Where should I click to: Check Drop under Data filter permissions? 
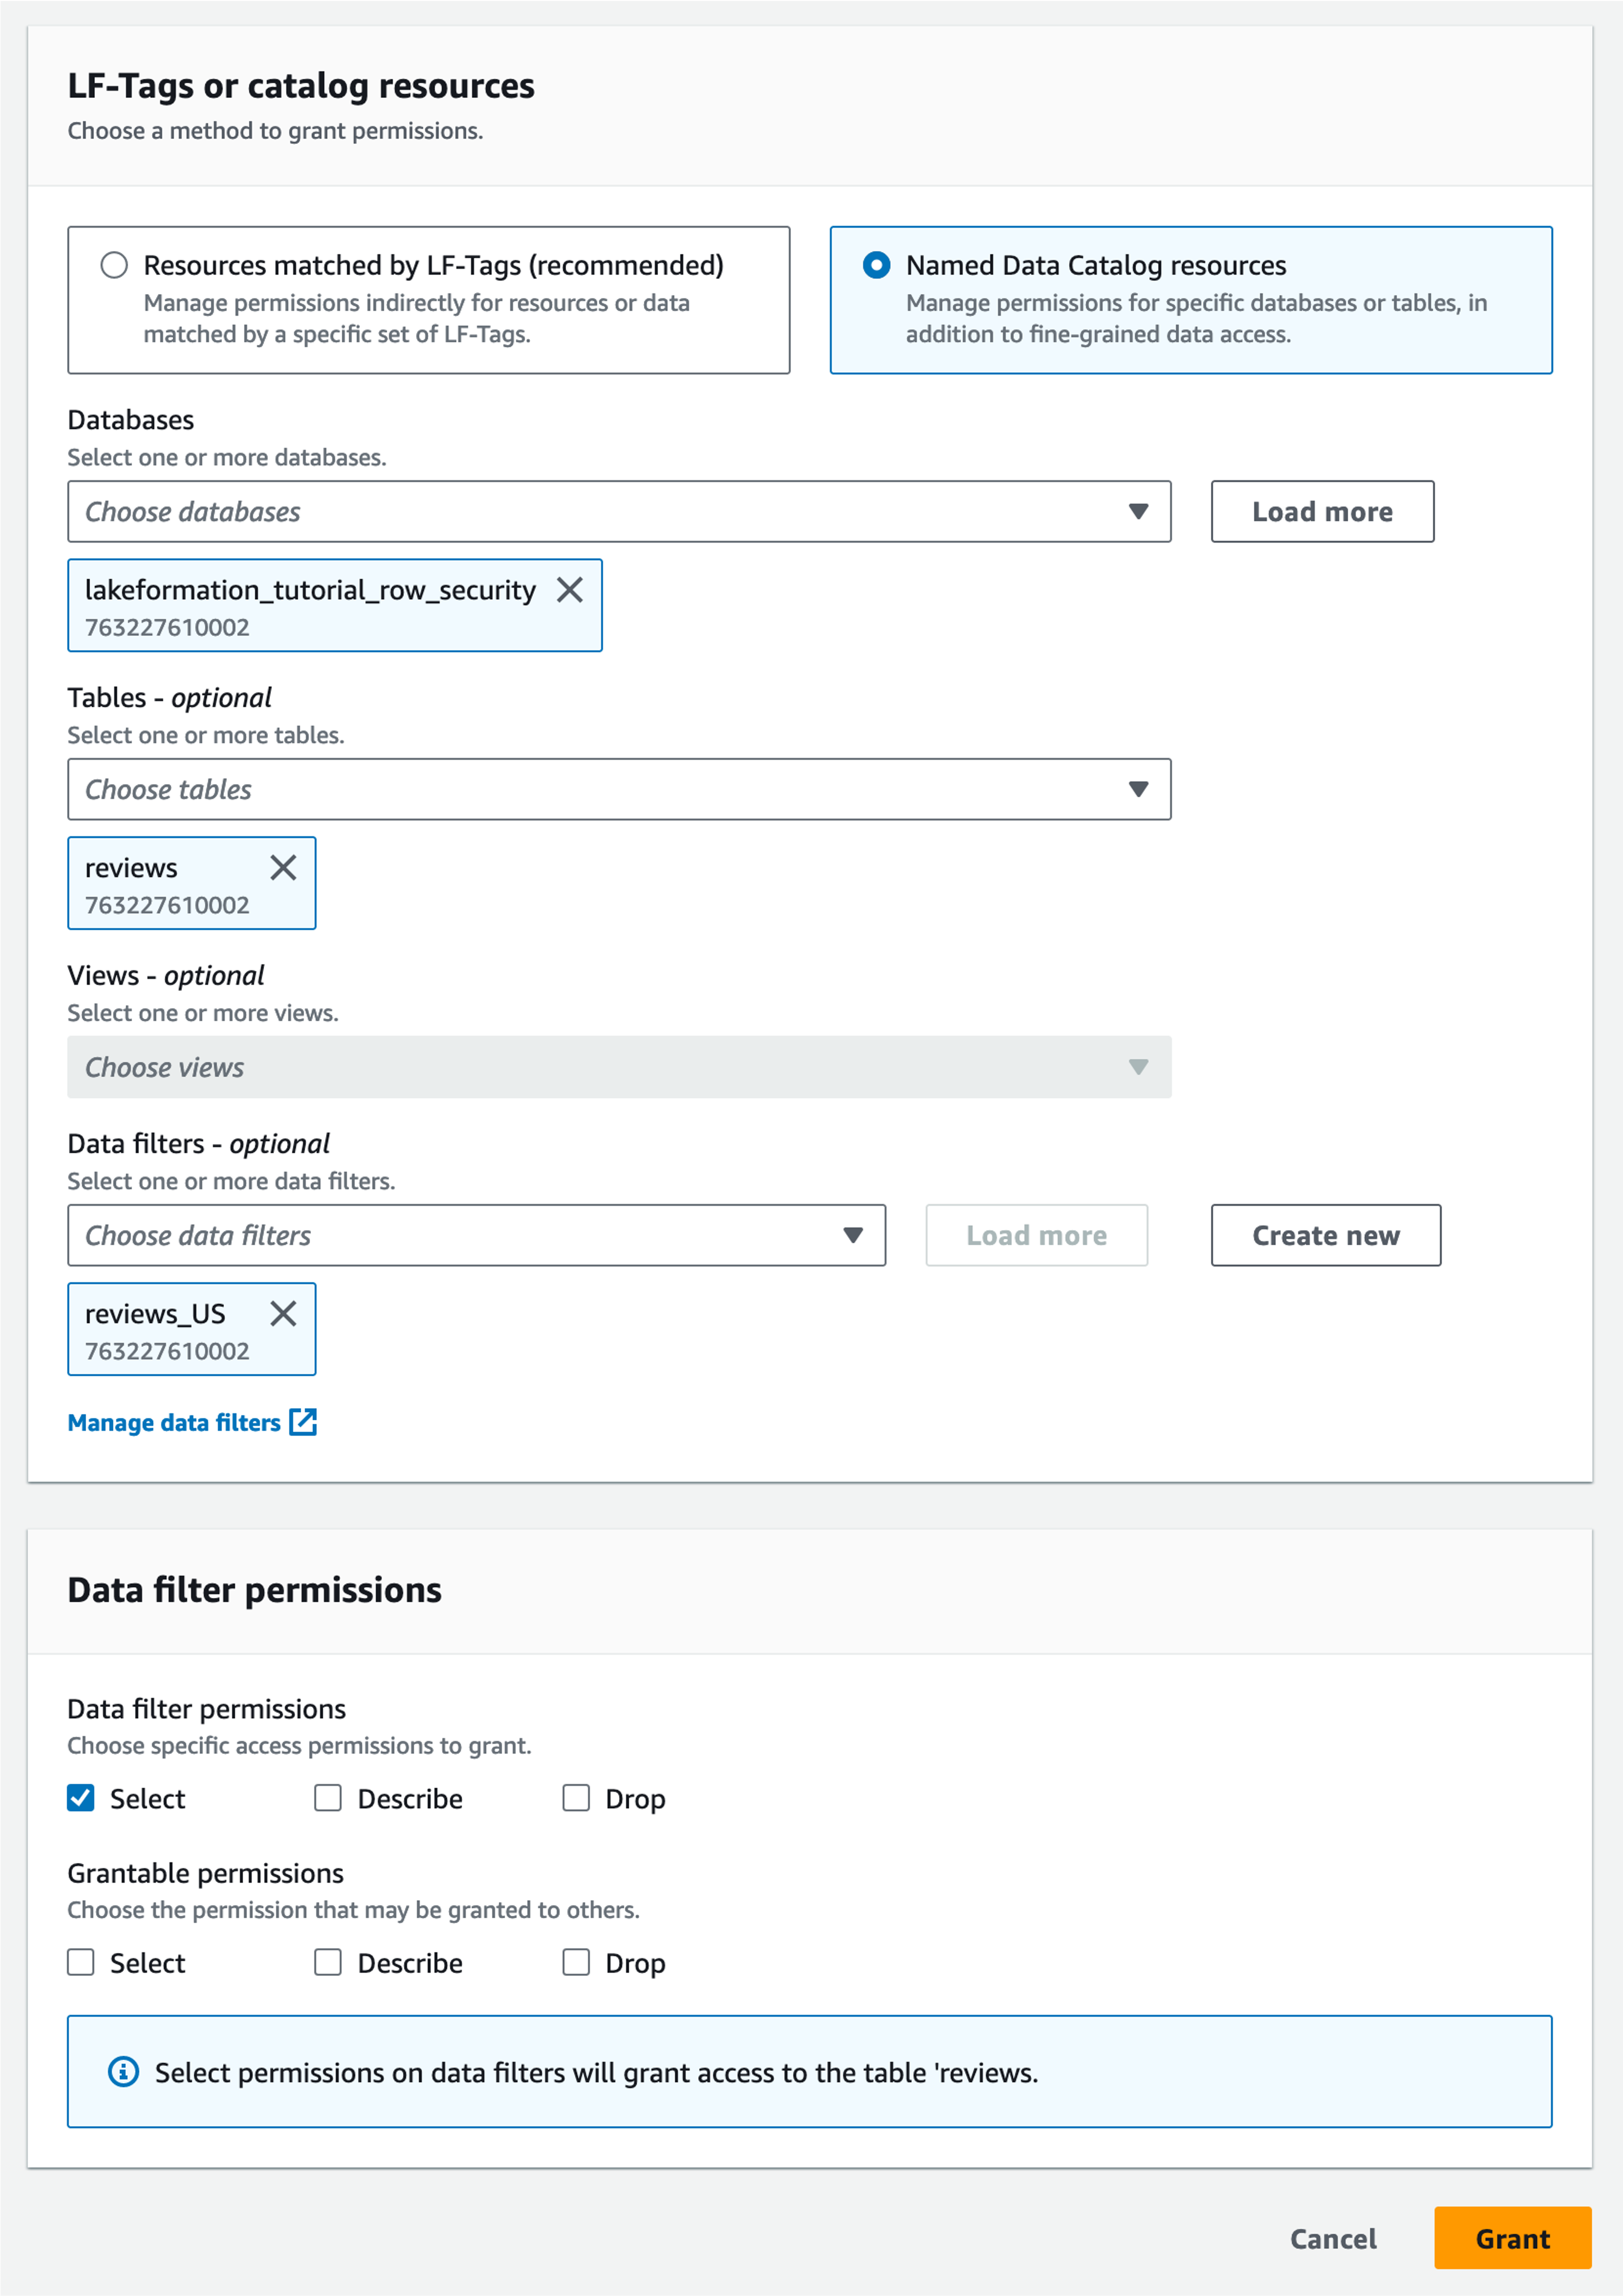click(x=576, y=1798)
